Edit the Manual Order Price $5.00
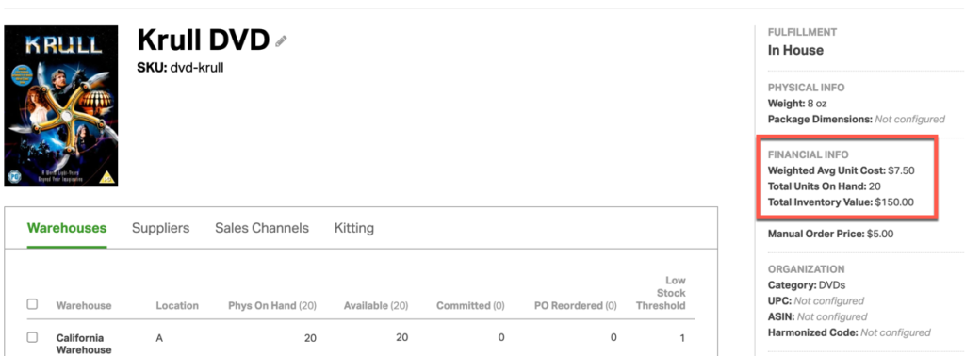This screenshot has height=356, width=965. click(x=880, y=234)
